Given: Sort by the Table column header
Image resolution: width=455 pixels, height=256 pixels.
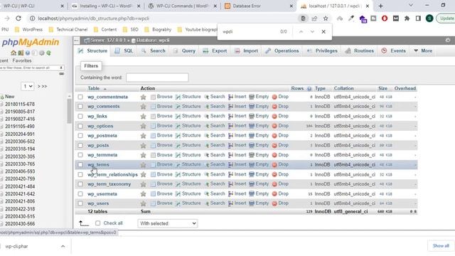Looking at the screenshot, I should click(x=94, y=88).
